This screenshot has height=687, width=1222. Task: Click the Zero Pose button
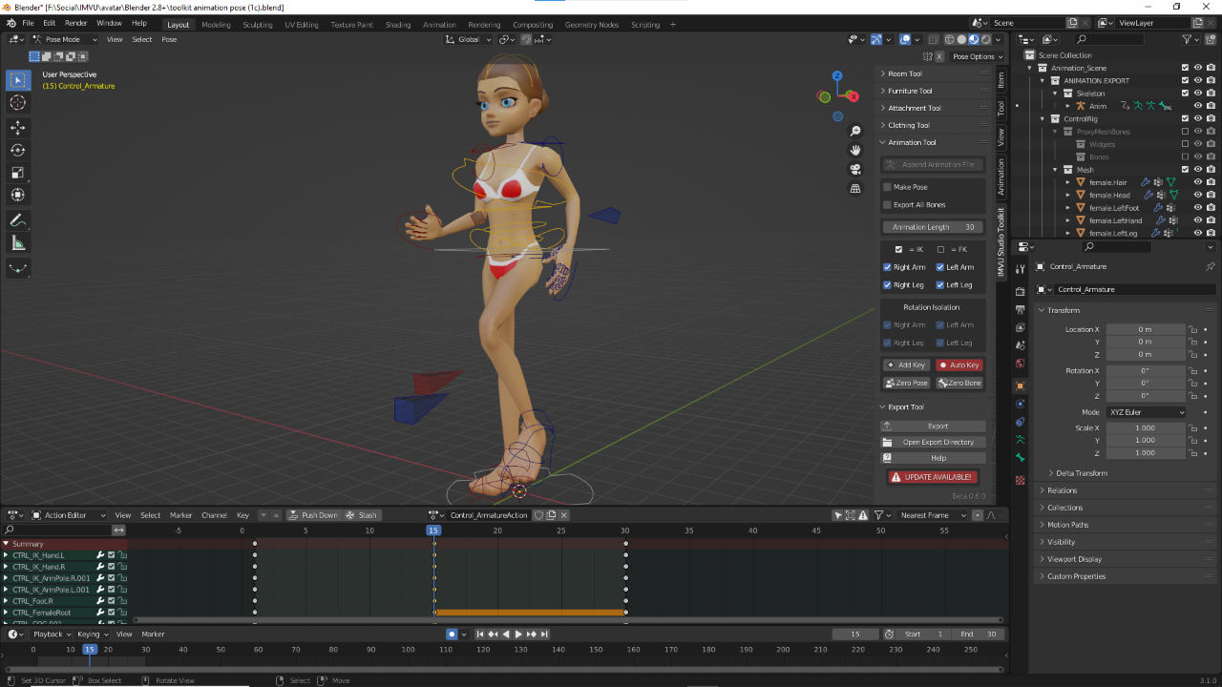coord(906,383)
